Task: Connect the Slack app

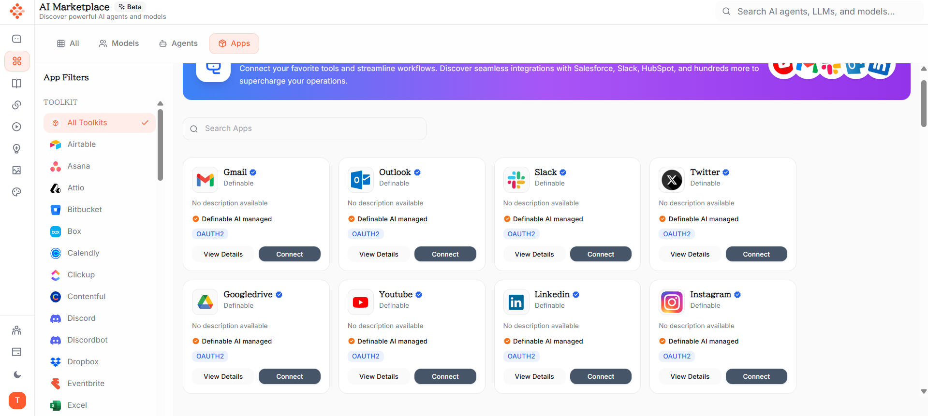Action: (601, 254)
